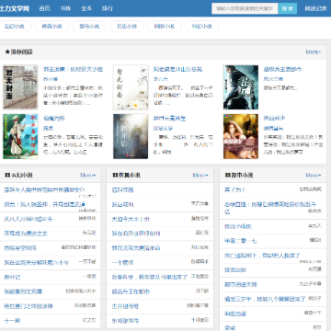Viewport: 331px width, 331px height.
Task: Open the 全本 completed books tab
Action: pyautogui.click(x=86, y=8)
